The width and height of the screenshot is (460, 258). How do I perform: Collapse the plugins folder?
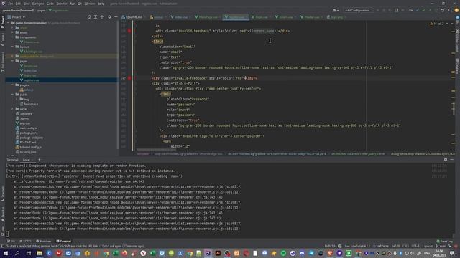click(x=13, y=85)
